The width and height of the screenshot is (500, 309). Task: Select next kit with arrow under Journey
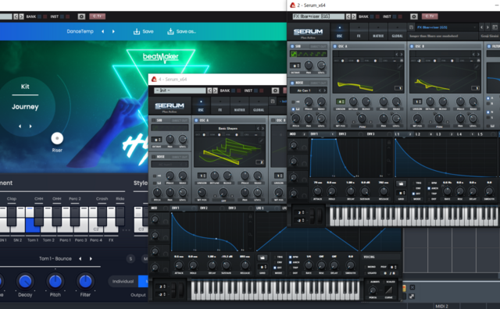point(30,126)
